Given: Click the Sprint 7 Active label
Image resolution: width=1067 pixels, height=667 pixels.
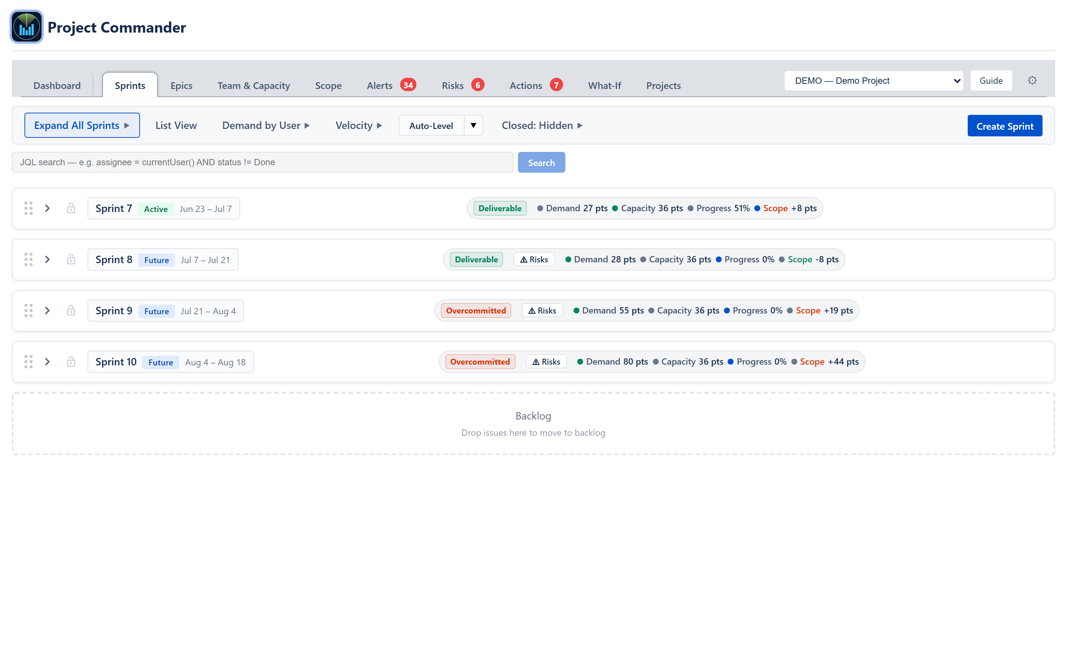Looking at the screenshot, I should pyautogui.click(x=156, y=209).
